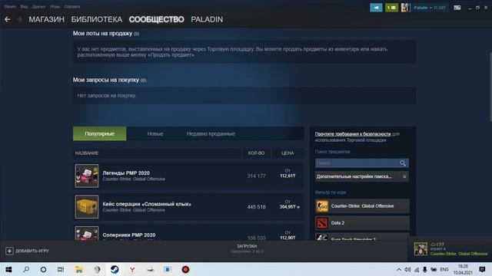Click the 445 518 quantity value
The height and width of the screenshot is (276, 492).
coord(256,207)
